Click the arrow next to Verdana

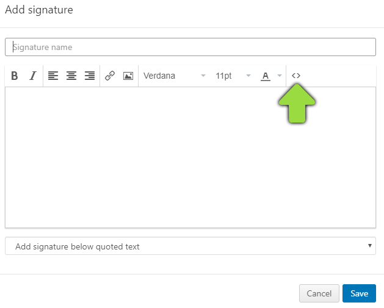coord(203,76)
